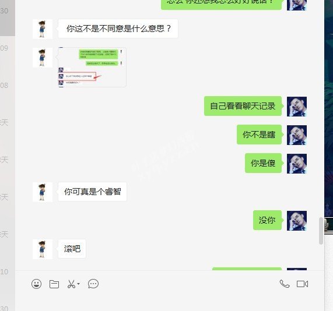Click own avatar beside 你是傻 message

tap(297, 164)
